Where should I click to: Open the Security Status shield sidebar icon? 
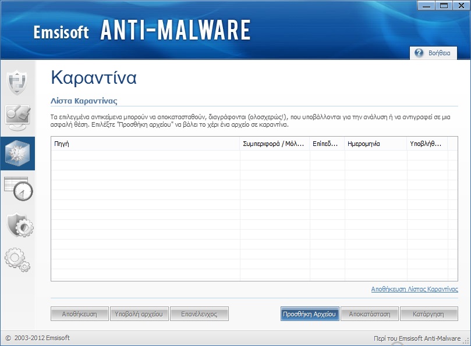17,82
